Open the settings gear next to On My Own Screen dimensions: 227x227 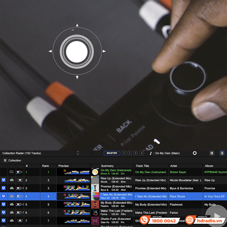195,153
